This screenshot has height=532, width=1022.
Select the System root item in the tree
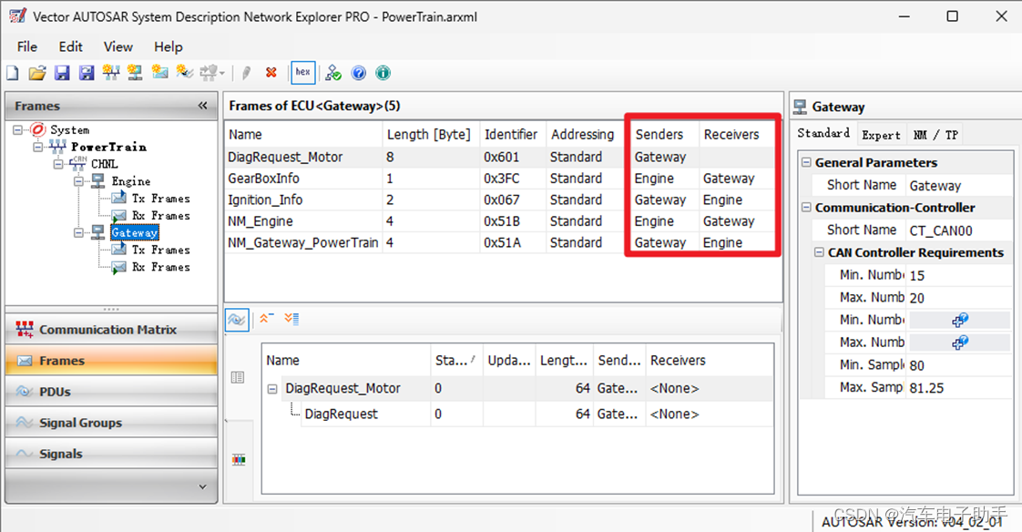[70, 129]
